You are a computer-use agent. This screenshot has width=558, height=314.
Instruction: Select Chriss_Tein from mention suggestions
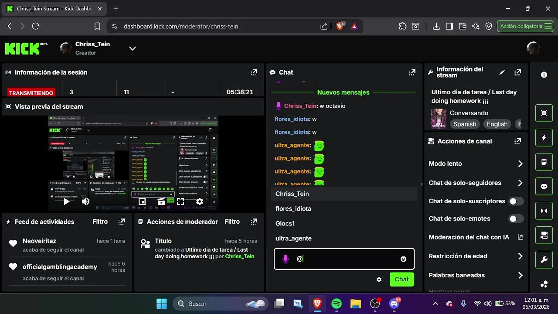(x=344, y=194)
